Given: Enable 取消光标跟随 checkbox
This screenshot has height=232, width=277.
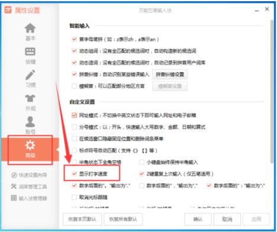Looking at the screenshot, I should pyautogui.click(x=74, y=197).
